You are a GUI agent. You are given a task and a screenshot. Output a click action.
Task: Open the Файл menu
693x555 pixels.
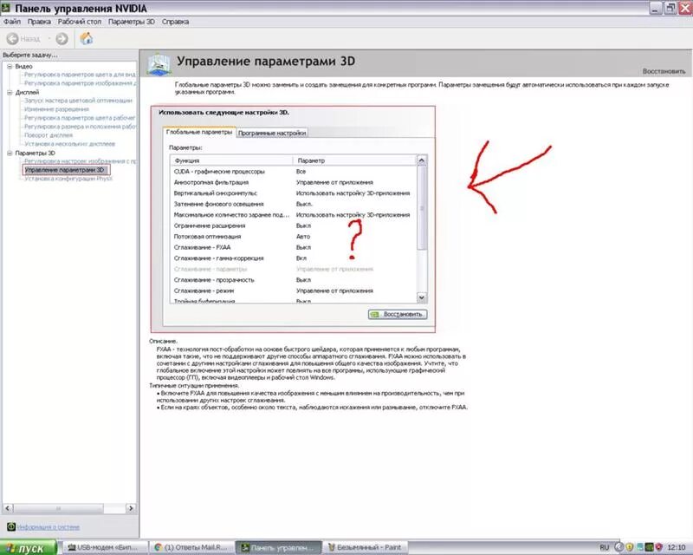coord(12,22)
